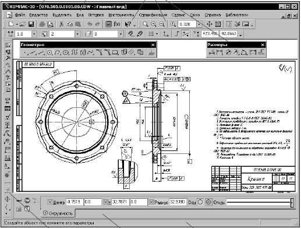301x228 pixels.
Task: Select circle with axes option
Action: point(208,202)
